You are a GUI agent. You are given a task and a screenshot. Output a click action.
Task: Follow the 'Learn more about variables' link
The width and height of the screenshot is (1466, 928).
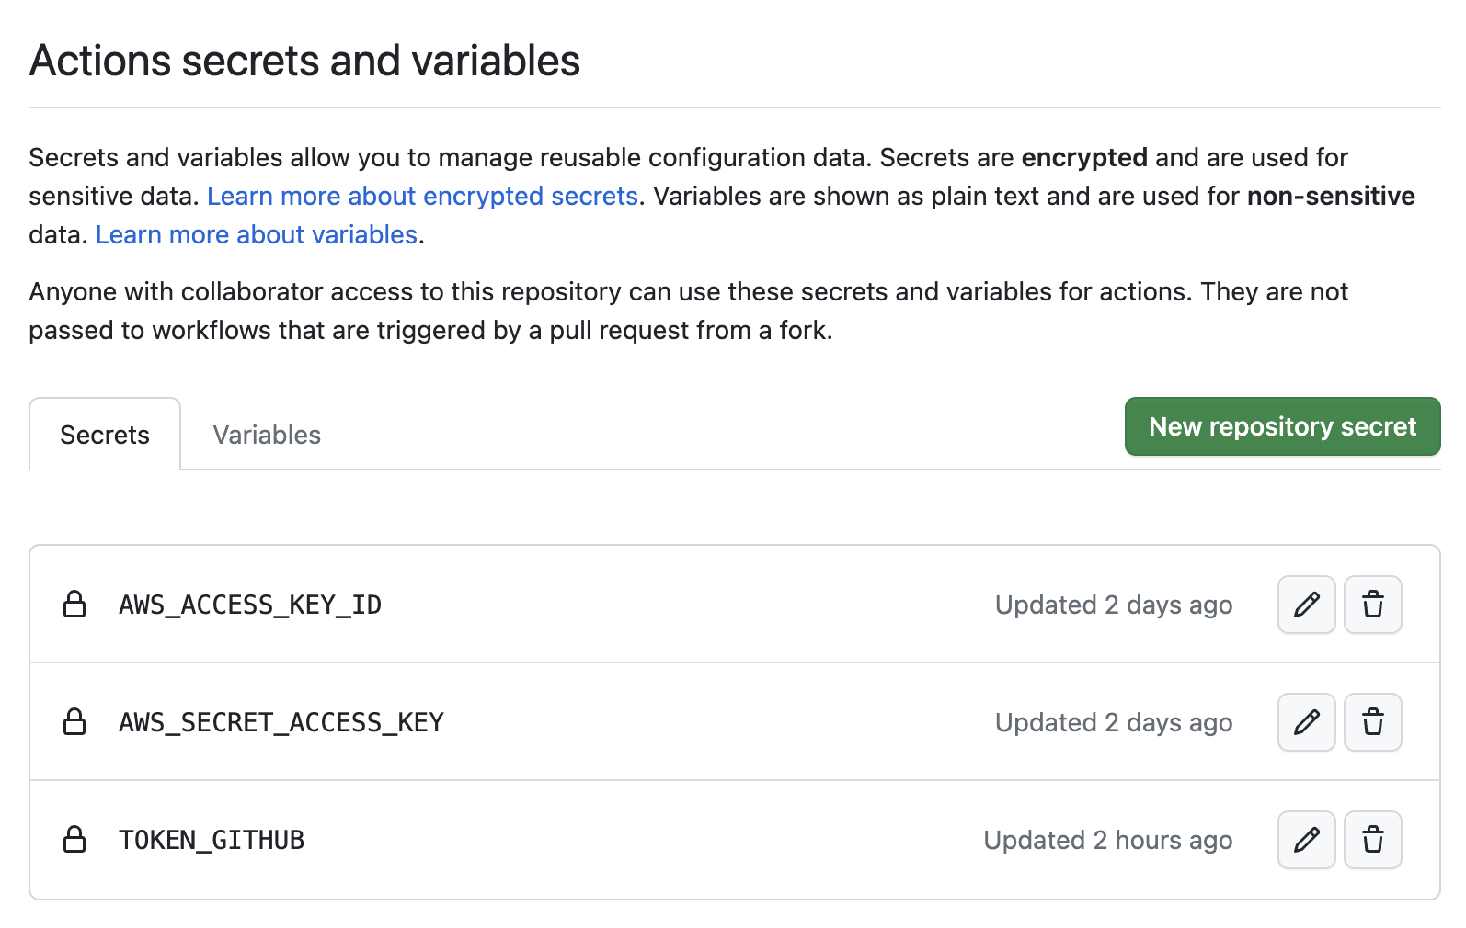[257, 234]
